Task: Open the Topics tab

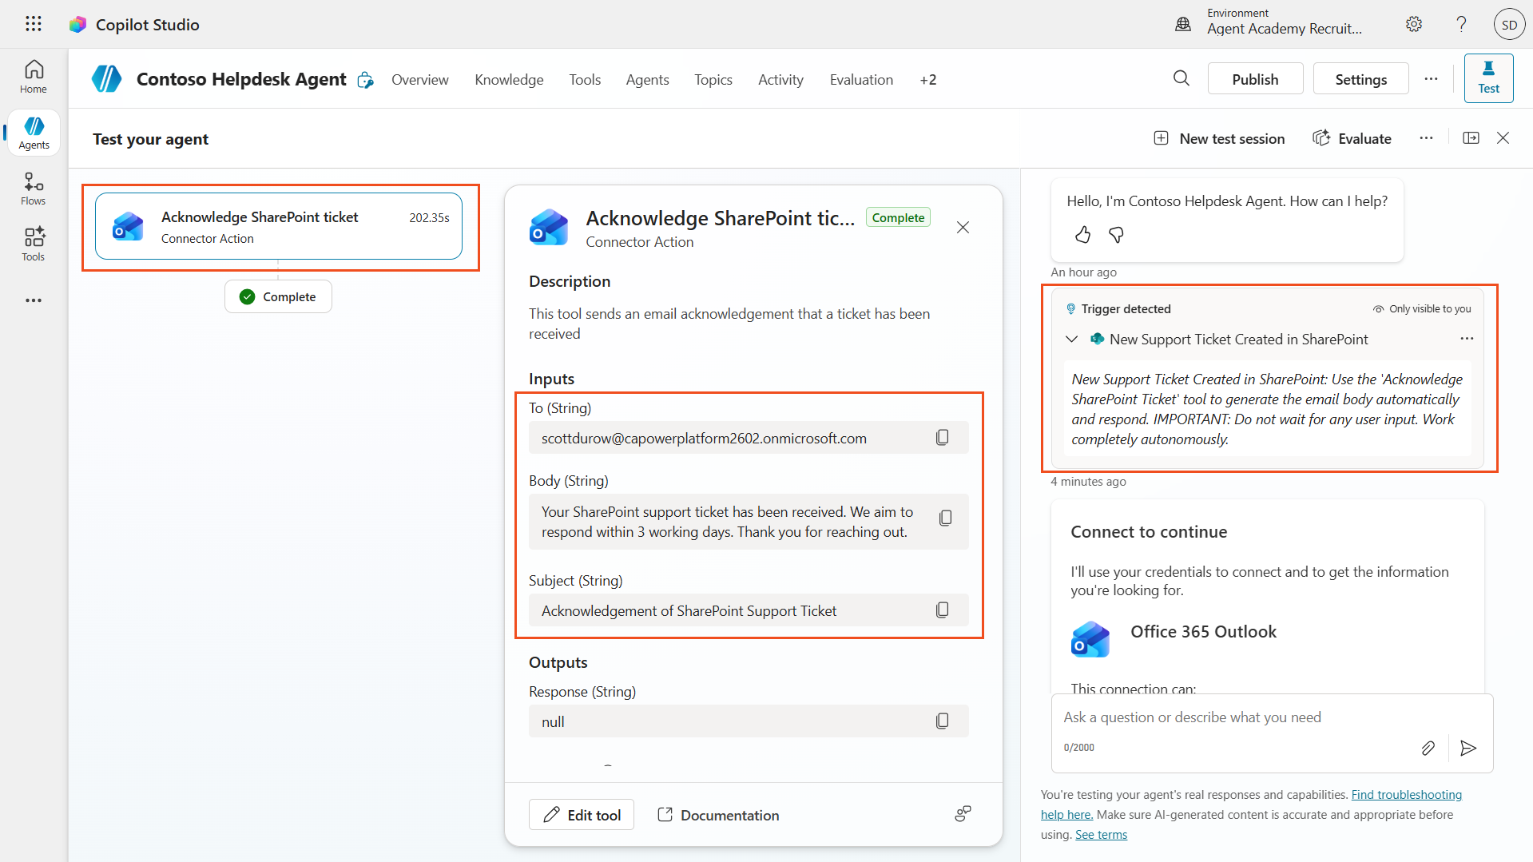Action: tap(713, 80)
